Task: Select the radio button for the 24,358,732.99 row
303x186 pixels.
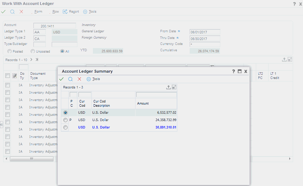Action: pos(65,120)
